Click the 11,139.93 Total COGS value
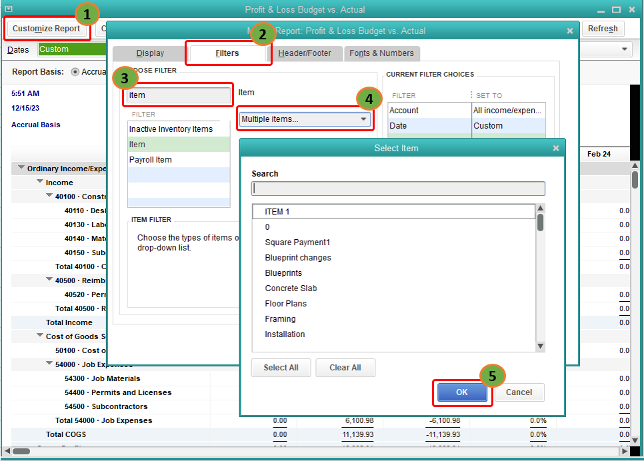Image resolution: width=644 pixels, height=461 pixels. pos(358,434)
